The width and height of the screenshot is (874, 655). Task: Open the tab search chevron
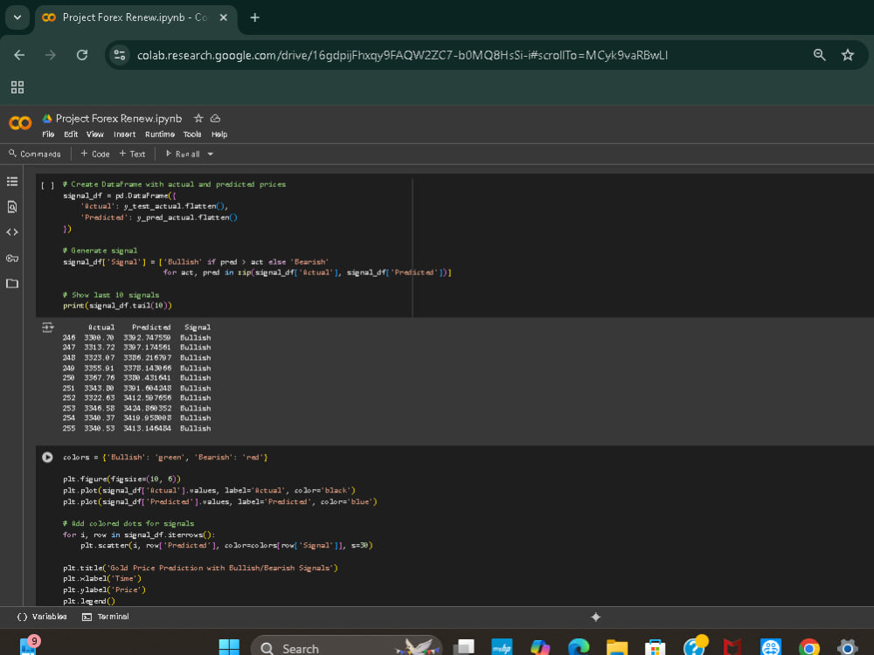click(x=17, y=17)
